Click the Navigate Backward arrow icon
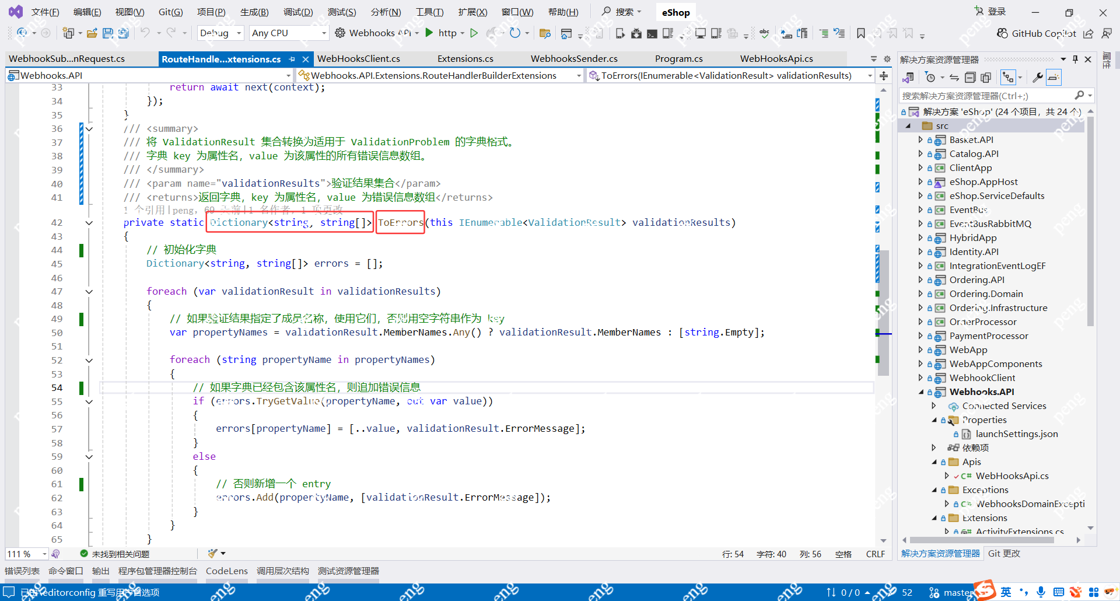The height and width of the screenshot is (601, 1120). click(22, 33)
